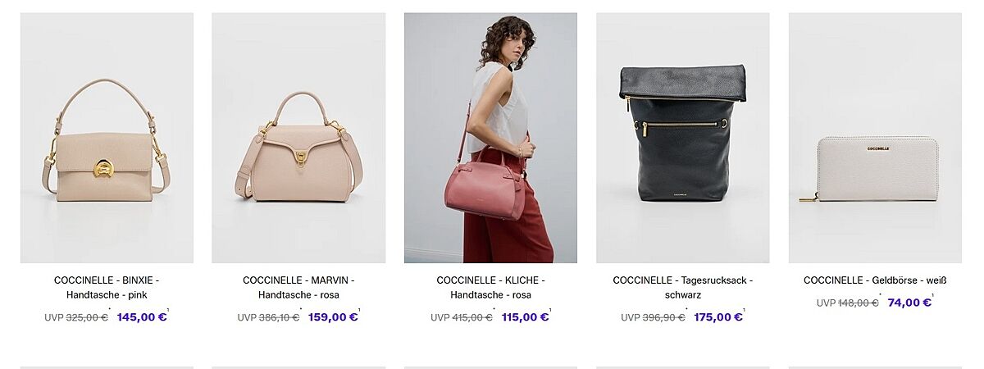984x369 pixels.
Task: Open the black Tagesrucksack backpack image
Action: pyautogui.click(x=682, y=138)
